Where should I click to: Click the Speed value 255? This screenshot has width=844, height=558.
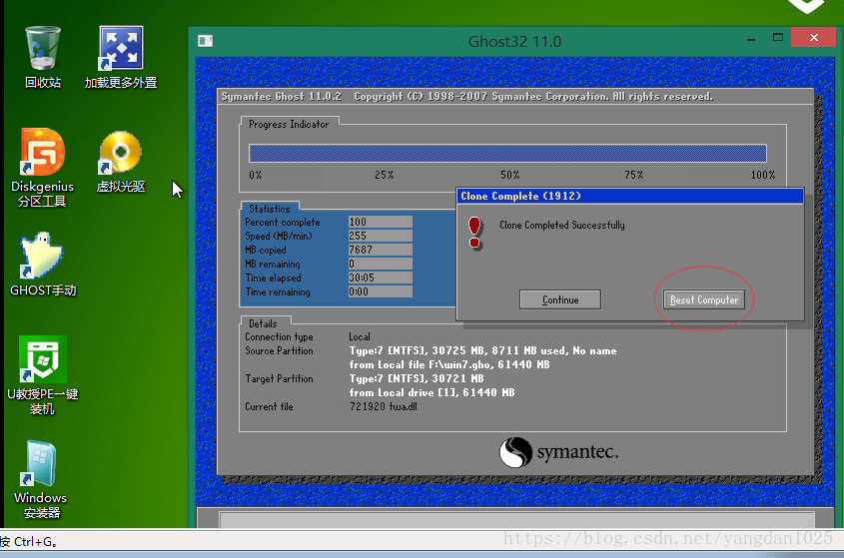click(x=380, y=236)
